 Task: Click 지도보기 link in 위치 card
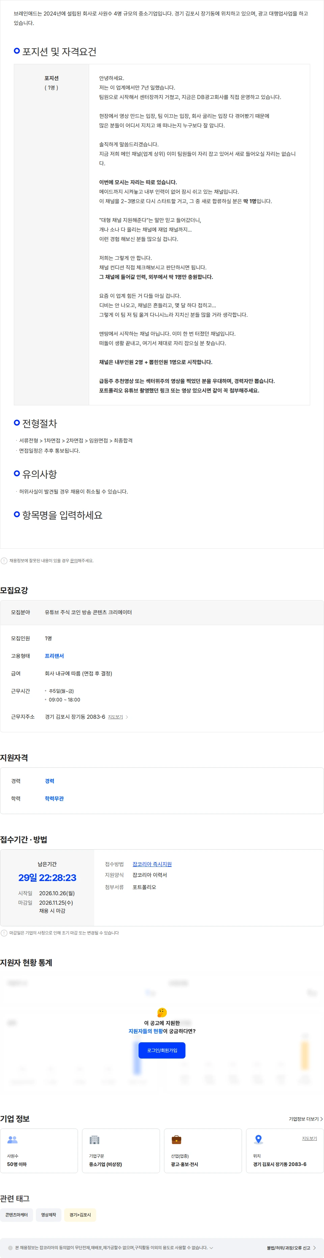[309, 1138]
